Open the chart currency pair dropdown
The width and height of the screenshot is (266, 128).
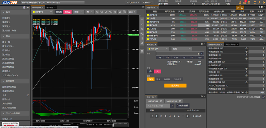pos(43,12)
